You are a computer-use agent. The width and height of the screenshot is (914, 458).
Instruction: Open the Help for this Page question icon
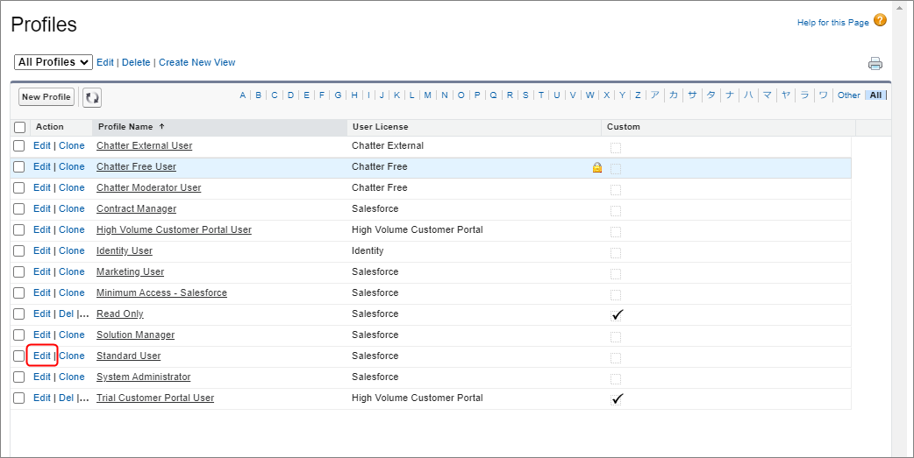[880, 20]
